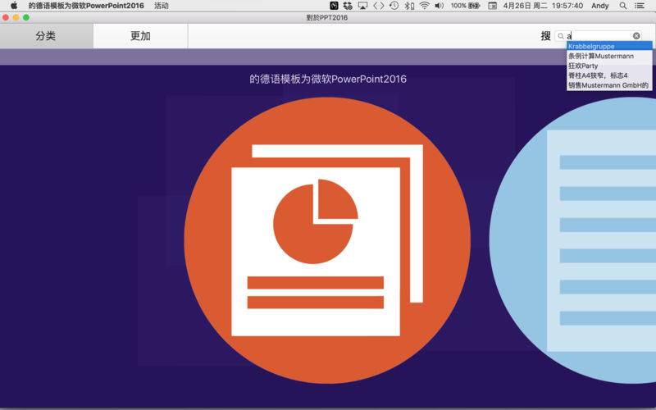Click the Bluetooth status icon
The width and height of the screenshot is (656, 410).
409,6
